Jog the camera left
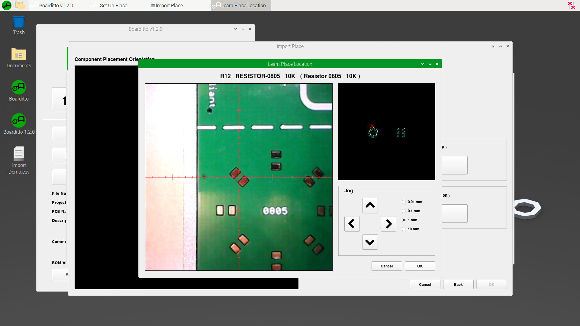This screenshot has width=580, height=326. 352,224
